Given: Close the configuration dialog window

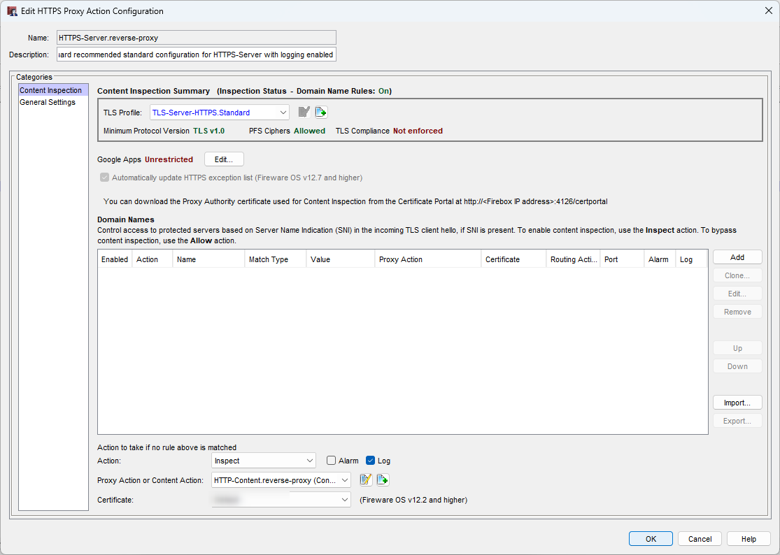Looking at the screenshot, I should point(769,11).
